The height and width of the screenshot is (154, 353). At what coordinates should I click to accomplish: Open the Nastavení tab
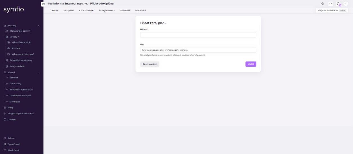(140, 11)
